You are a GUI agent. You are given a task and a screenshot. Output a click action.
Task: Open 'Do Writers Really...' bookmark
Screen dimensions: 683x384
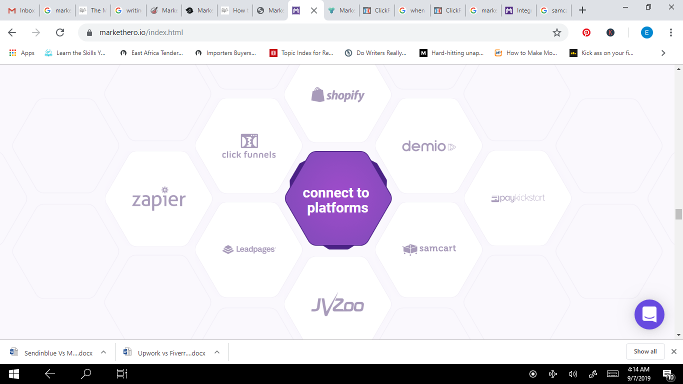[x=375, y=52]
